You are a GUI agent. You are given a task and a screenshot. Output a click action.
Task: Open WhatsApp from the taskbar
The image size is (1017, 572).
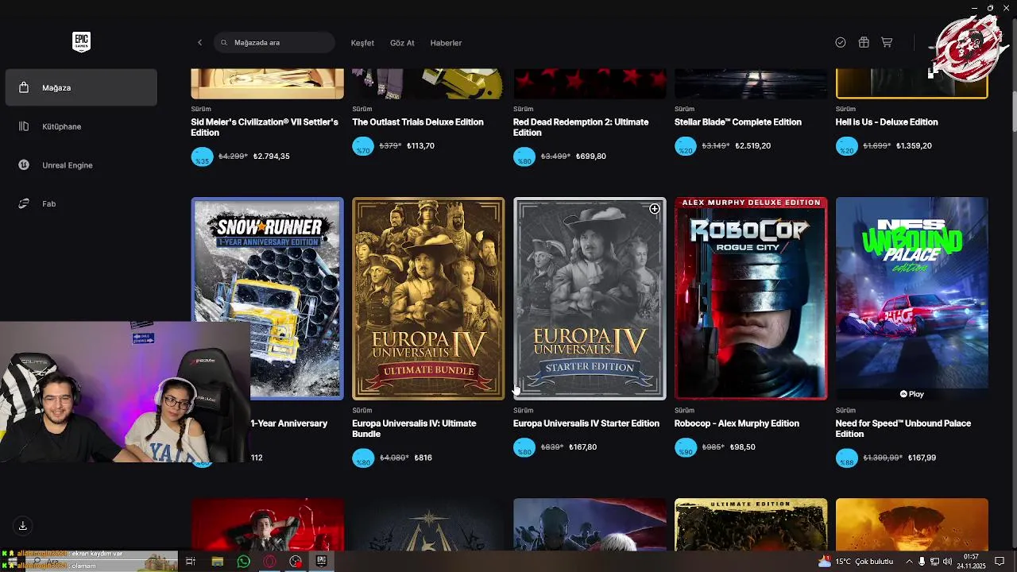pos(243,562)
